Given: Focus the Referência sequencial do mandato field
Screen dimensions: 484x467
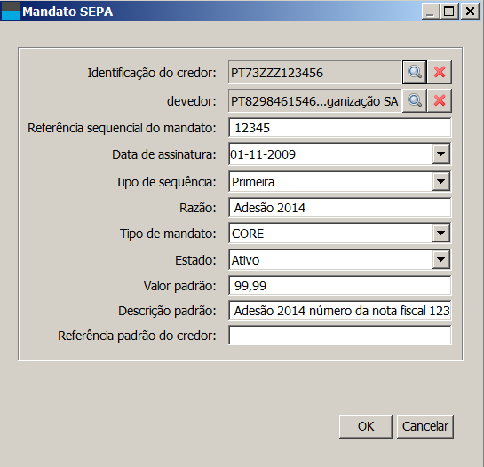Looking at the screenshot, I should 340,128.
